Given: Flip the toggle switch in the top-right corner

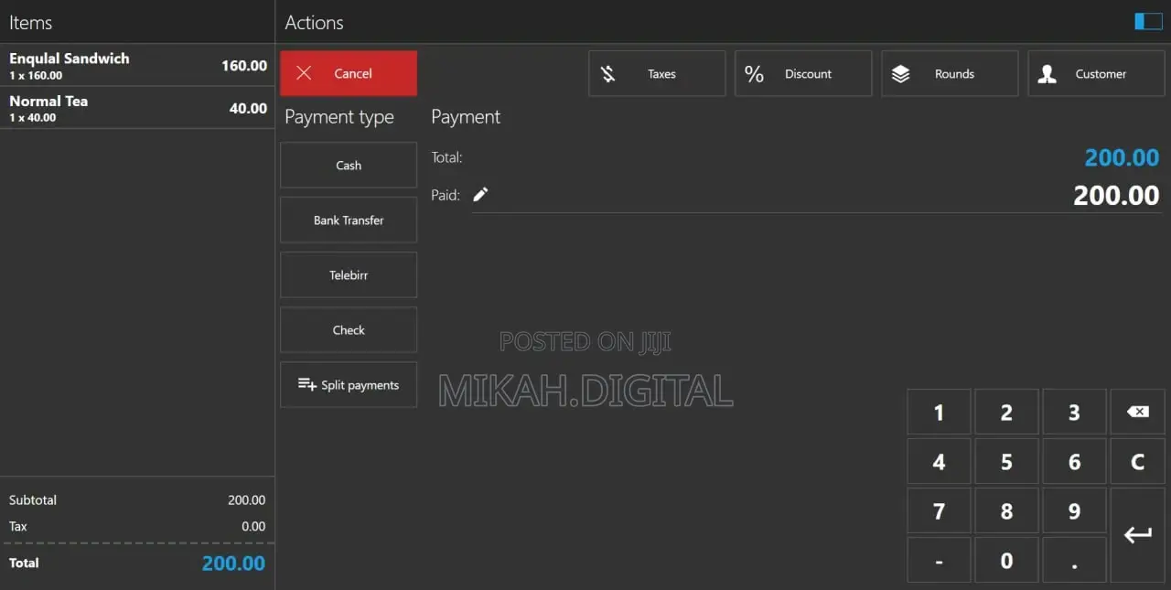Looking at the screenshot, I should coord(1147,20).
